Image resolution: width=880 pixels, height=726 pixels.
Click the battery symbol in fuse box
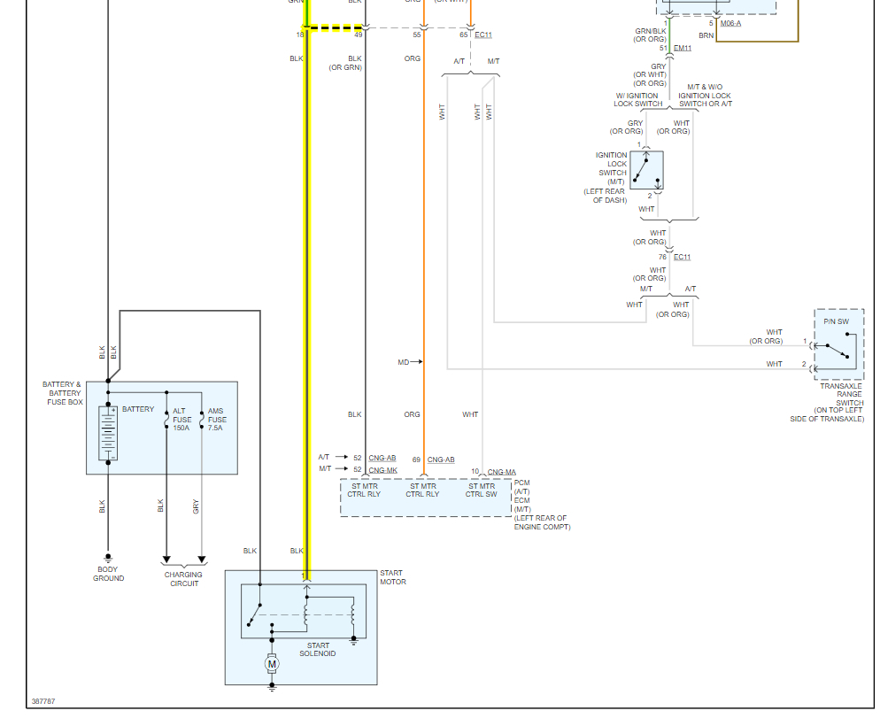108,433
